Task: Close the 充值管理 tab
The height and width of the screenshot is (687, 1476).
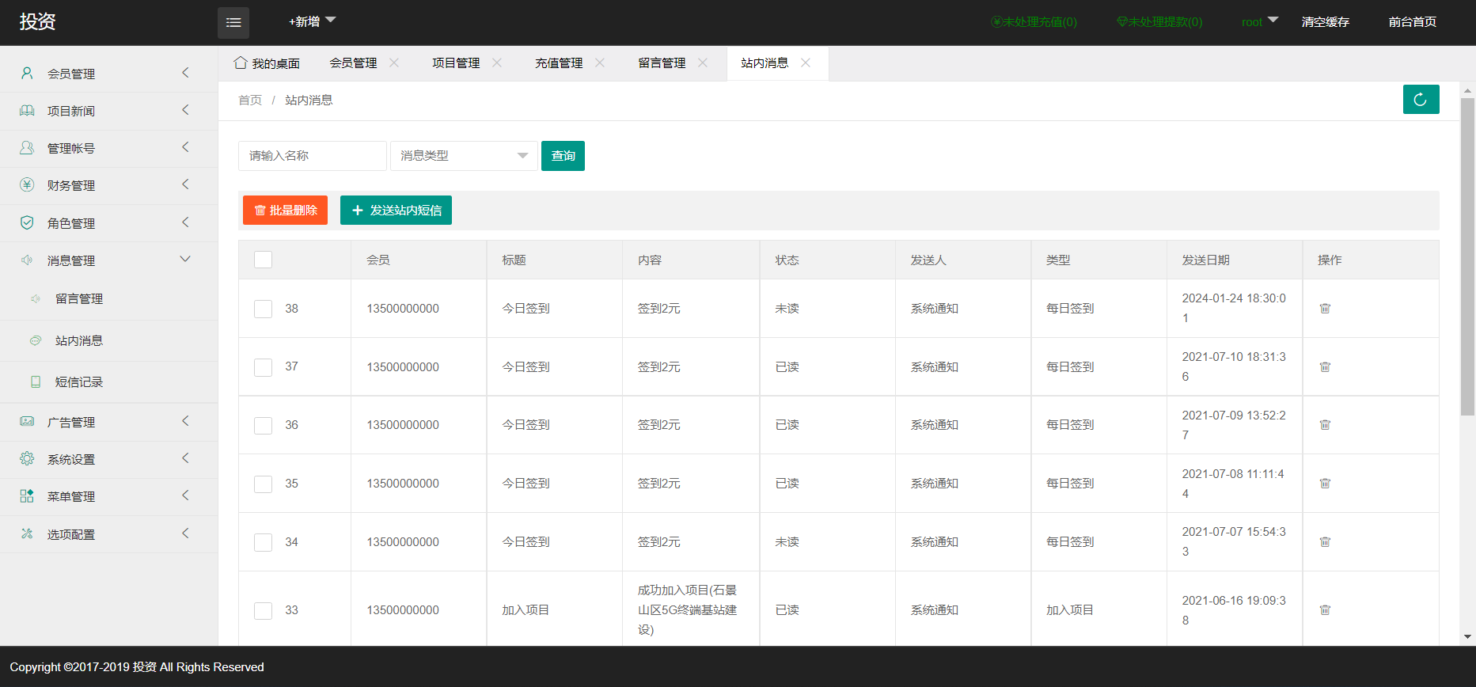Action: [x=600, y=63]
